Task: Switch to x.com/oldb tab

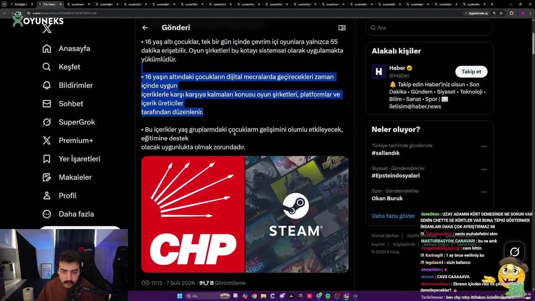Action: [x=390, y=4]
